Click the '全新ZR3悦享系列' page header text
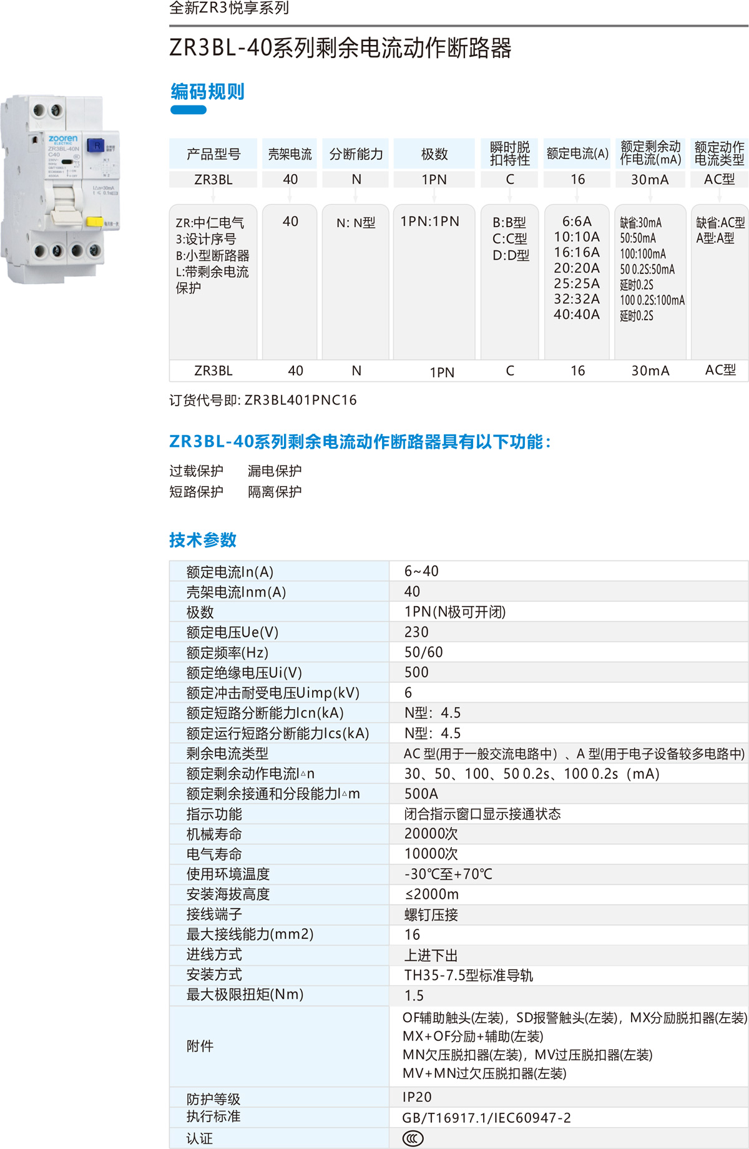This screenshot has height=1149, width=749. 229,8
